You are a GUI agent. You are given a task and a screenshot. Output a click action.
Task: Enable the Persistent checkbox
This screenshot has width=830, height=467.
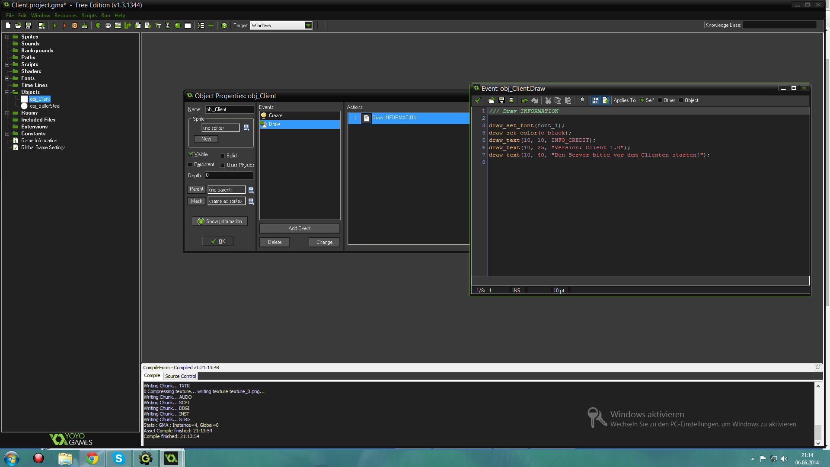coord(190,165)
